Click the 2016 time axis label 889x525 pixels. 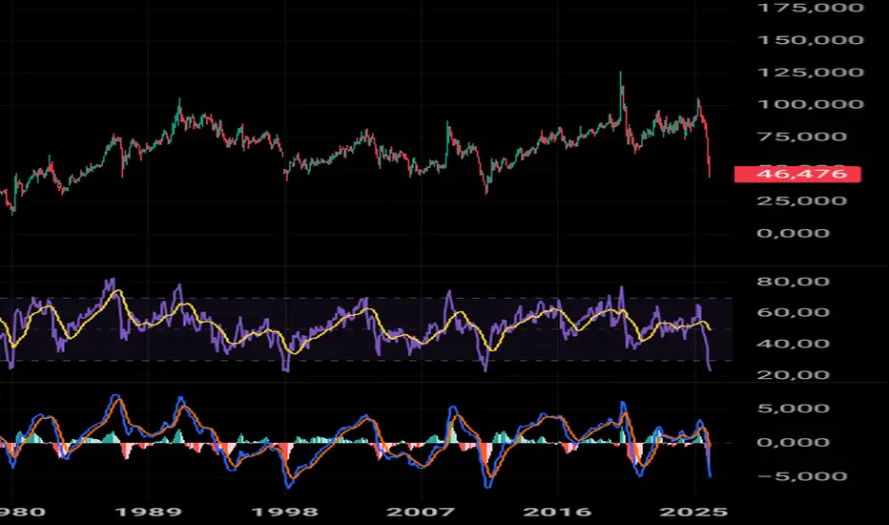[x=557, y=512]
